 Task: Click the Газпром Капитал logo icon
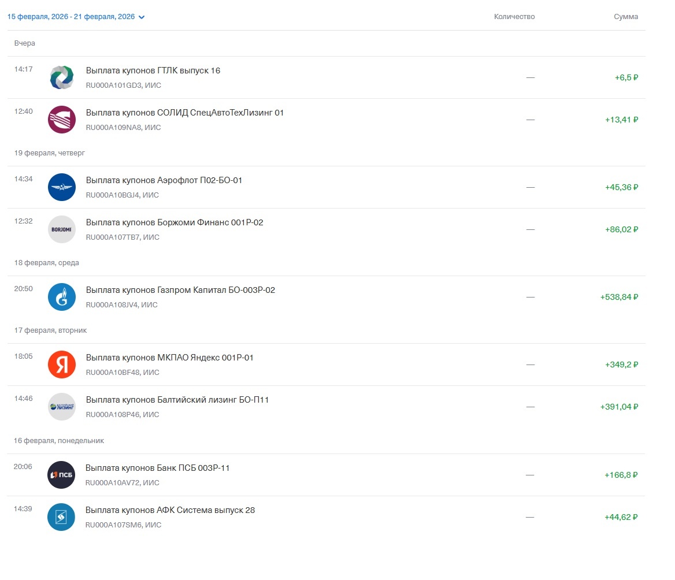click(62, 297)
